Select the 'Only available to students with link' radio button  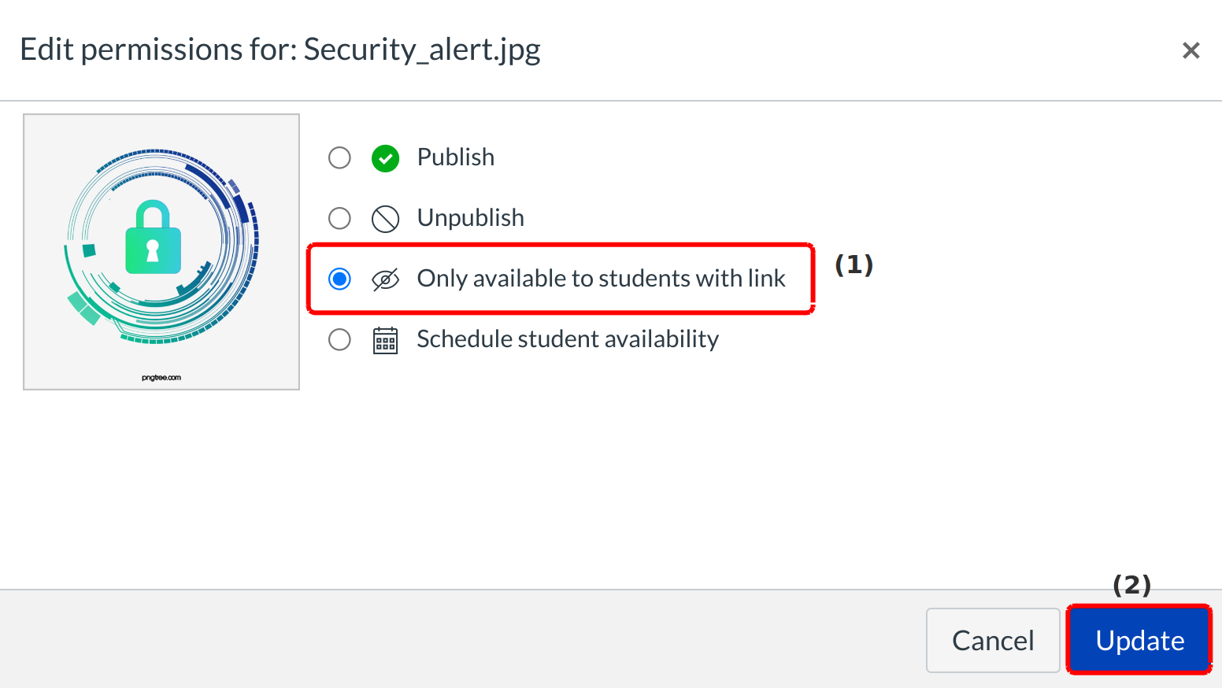pyautogui.click(x=339, y=279)
